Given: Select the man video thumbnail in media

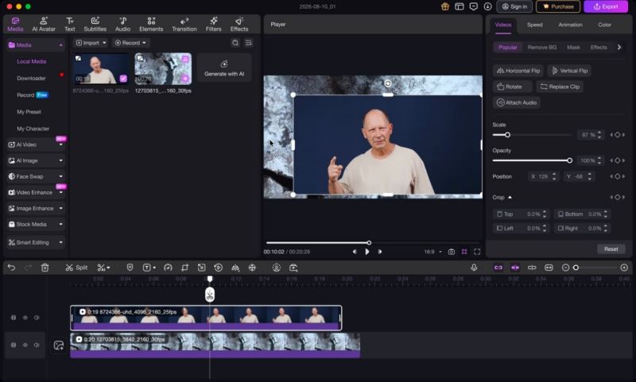Looking at the screenshot, I should [101, 68].
